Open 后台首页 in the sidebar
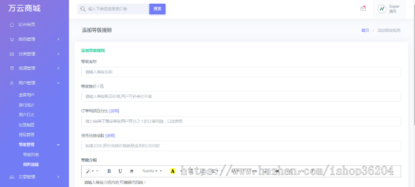The width and height of the screenshot is (415, 187). click(x=27, y=24)
